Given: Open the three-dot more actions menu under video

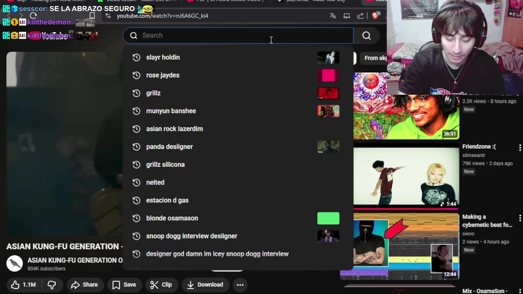Looking at the screenshot, I should click(x=240, y=285).
